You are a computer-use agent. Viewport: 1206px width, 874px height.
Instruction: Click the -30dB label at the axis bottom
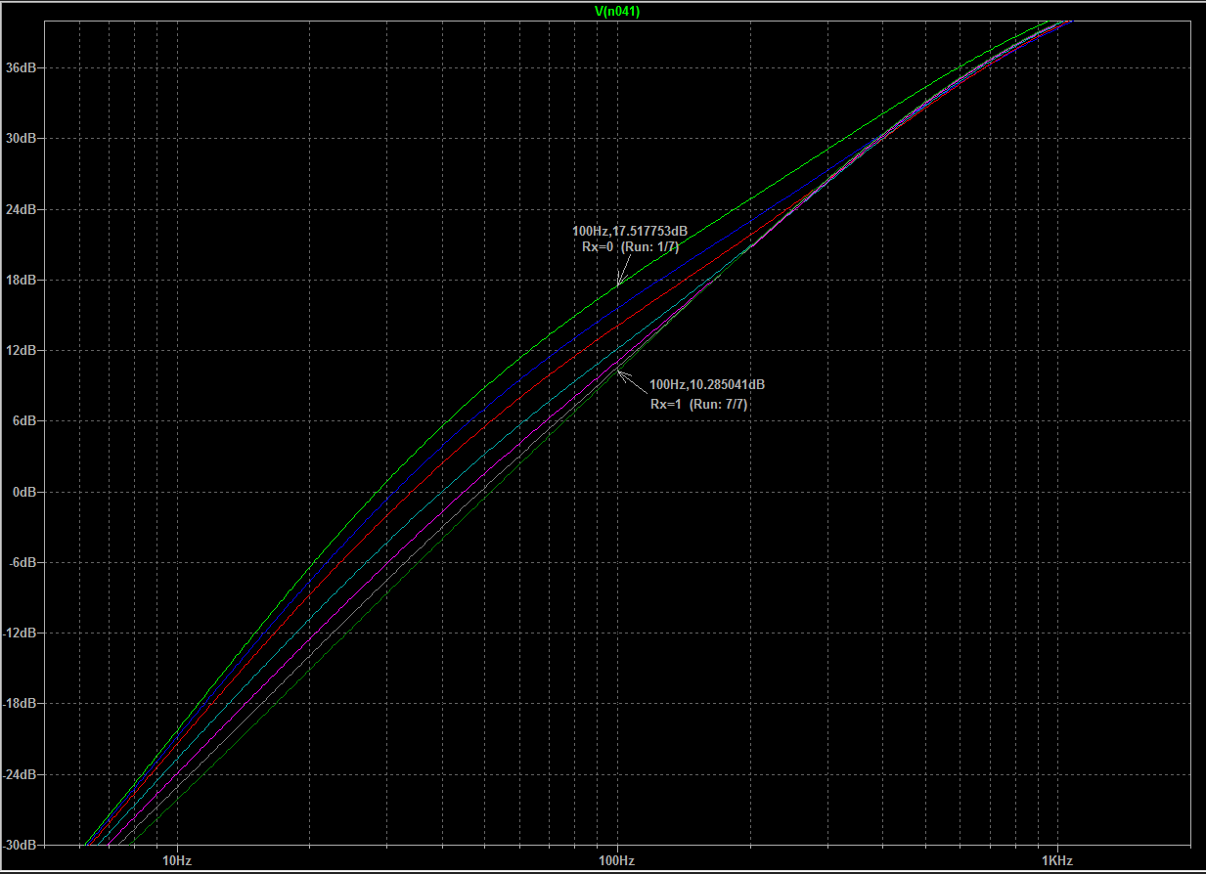tap(20, 845)
